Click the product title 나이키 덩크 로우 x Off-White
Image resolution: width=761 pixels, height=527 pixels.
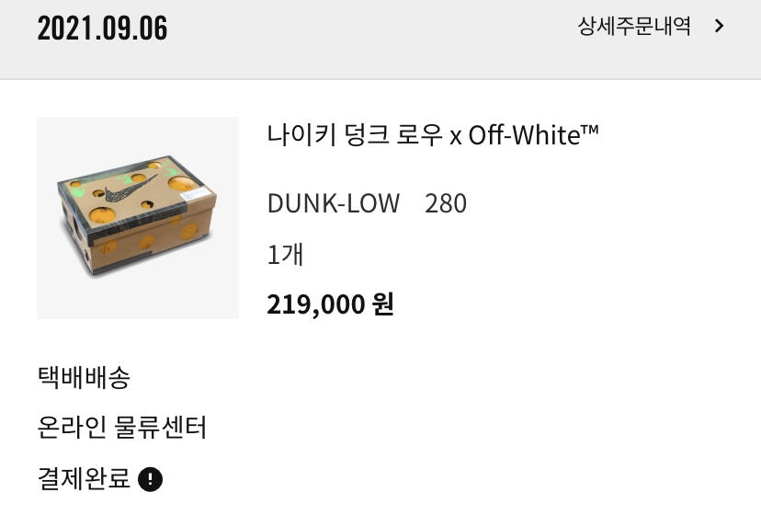433,134
